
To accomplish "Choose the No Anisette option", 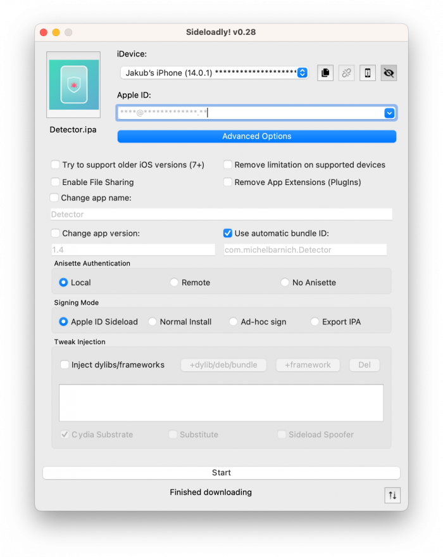I will pyautogui.click(x=285, y=283).
